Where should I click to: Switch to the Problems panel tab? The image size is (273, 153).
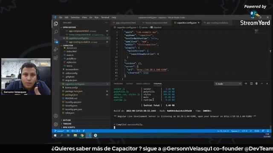pos(119,84)
